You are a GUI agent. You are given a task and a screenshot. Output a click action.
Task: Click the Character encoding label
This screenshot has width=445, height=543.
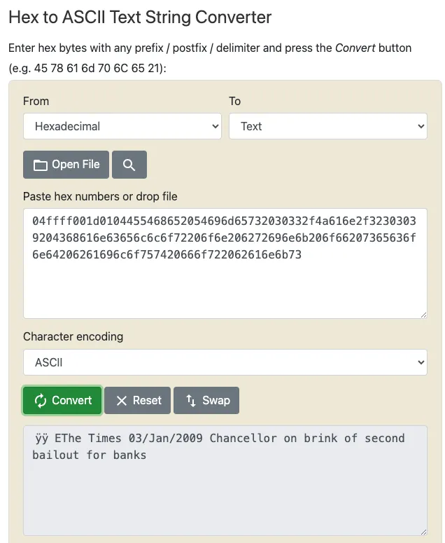73,336
